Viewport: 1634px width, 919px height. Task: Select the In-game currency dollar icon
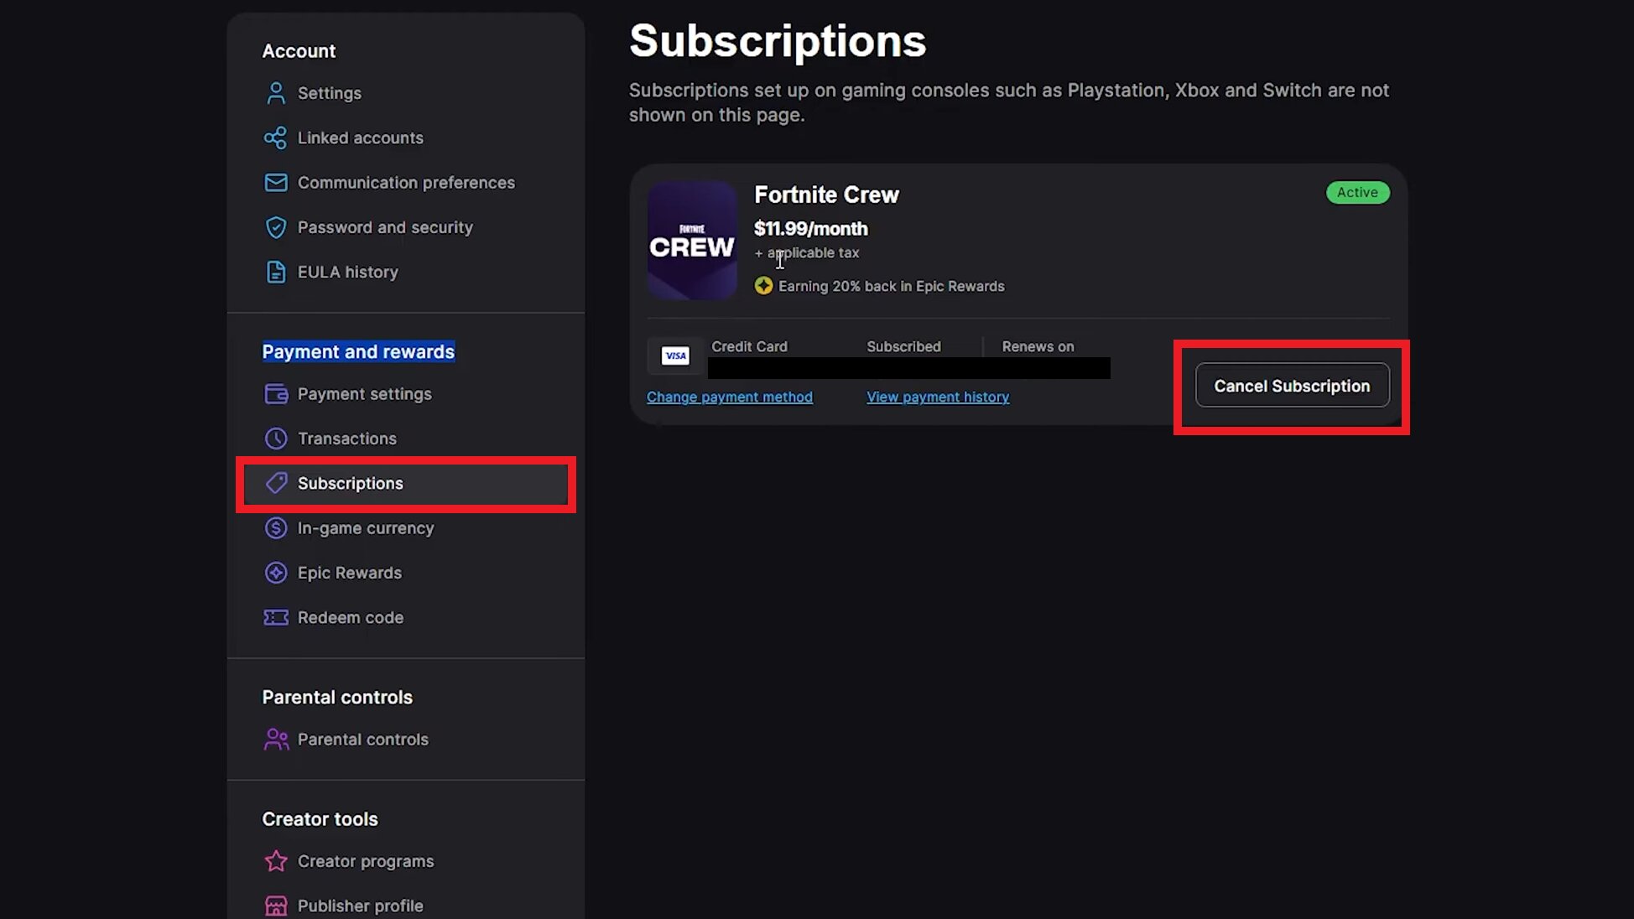click(x=275, y=527)
